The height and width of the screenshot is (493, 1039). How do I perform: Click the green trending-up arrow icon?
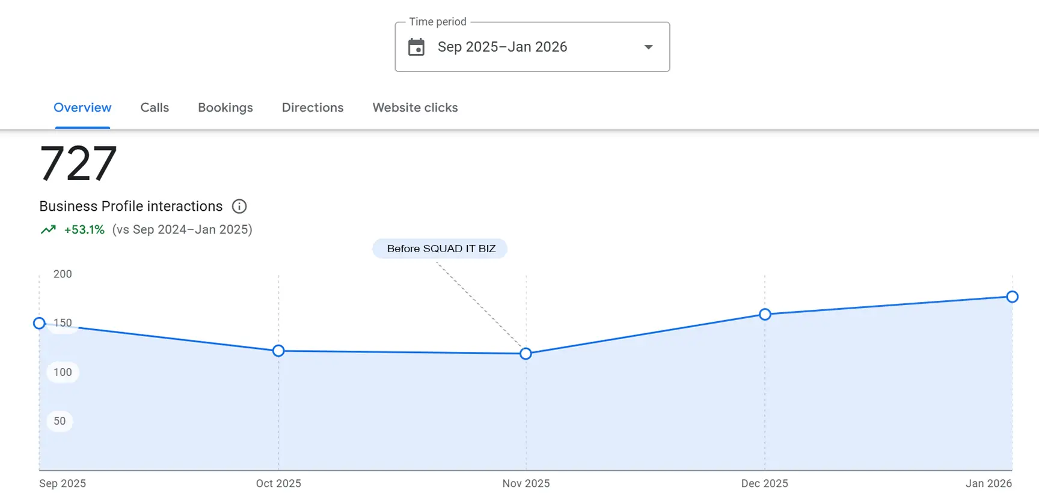[48, 229]
